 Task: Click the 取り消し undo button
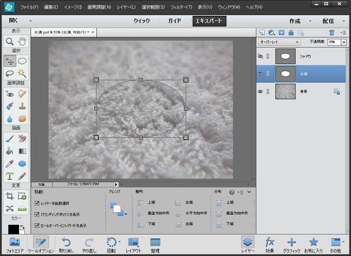coord(66,244)
